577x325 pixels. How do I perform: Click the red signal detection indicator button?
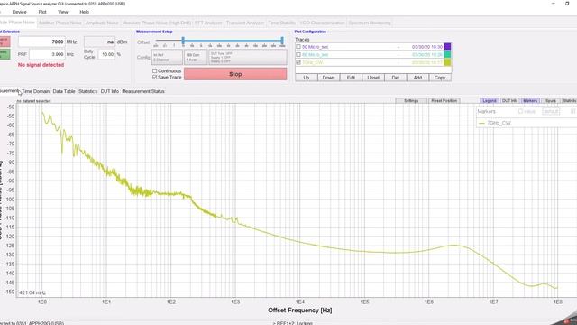(5, 42)
